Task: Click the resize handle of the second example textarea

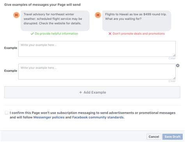Action: click(174, 78)
